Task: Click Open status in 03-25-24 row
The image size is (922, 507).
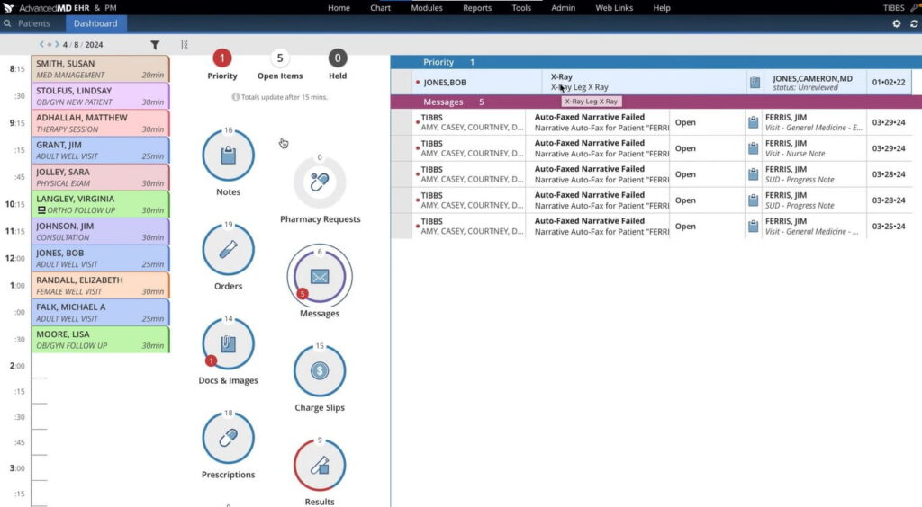Action: click(685, 227)
